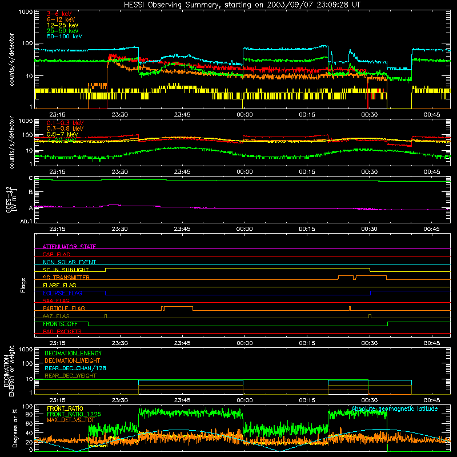
Task: Click the SC_IN_SUNLIGHT flag label
Action: (x=66, y=270)
